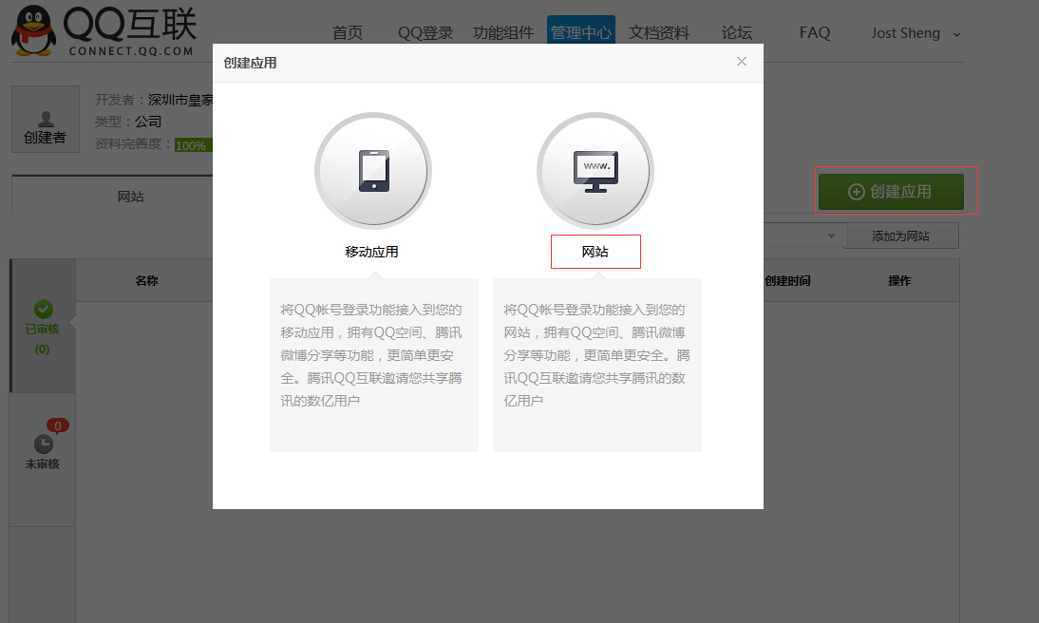This screenshot has height=623, width=1039.
Task: Click the green 创建应用 button
Action: tap(891, 192)
